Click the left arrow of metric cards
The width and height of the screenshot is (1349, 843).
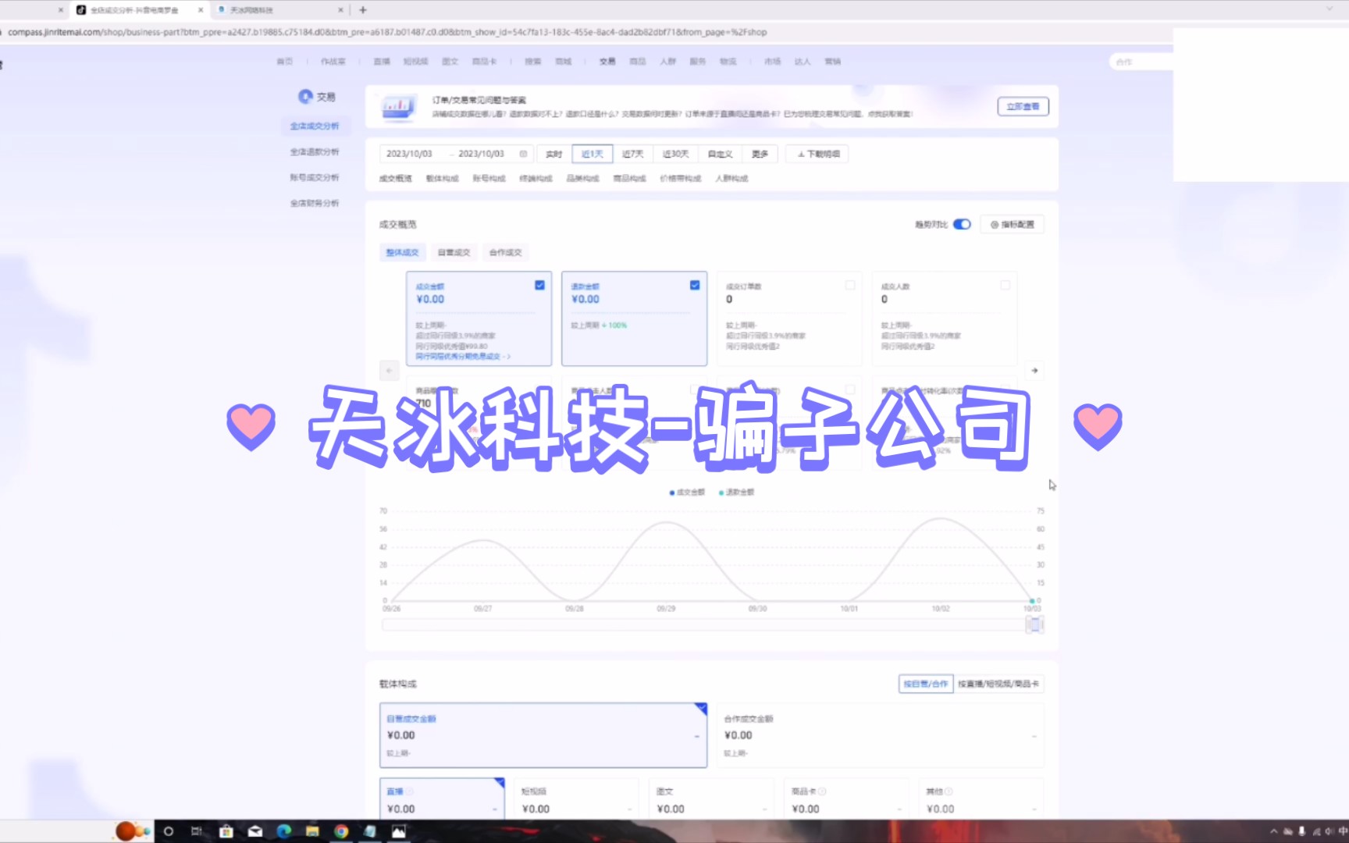point(389,370)
